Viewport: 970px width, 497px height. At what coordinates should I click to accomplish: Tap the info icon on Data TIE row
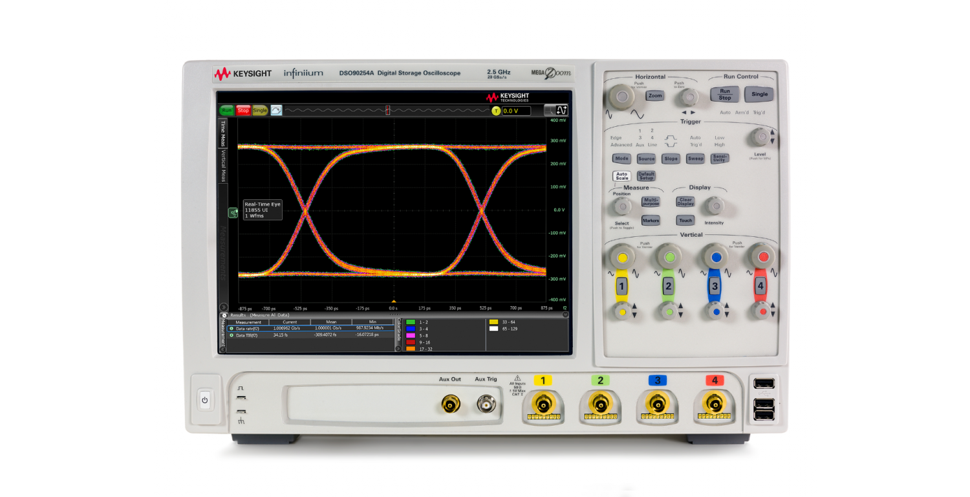pyautogui.click(x=232, y=335)
